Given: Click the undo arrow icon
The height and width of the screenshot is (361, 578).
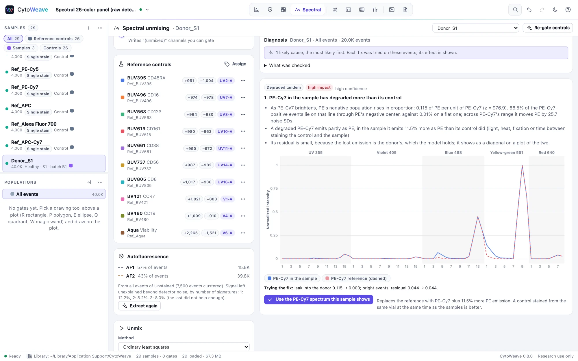Looking at the screenshot, I should [529, 10].
